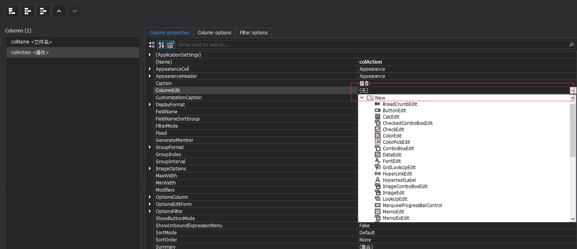This screenshot has height=249, width=577.
Task: Click the Remove Column toolbar icon
Action: 43,11
